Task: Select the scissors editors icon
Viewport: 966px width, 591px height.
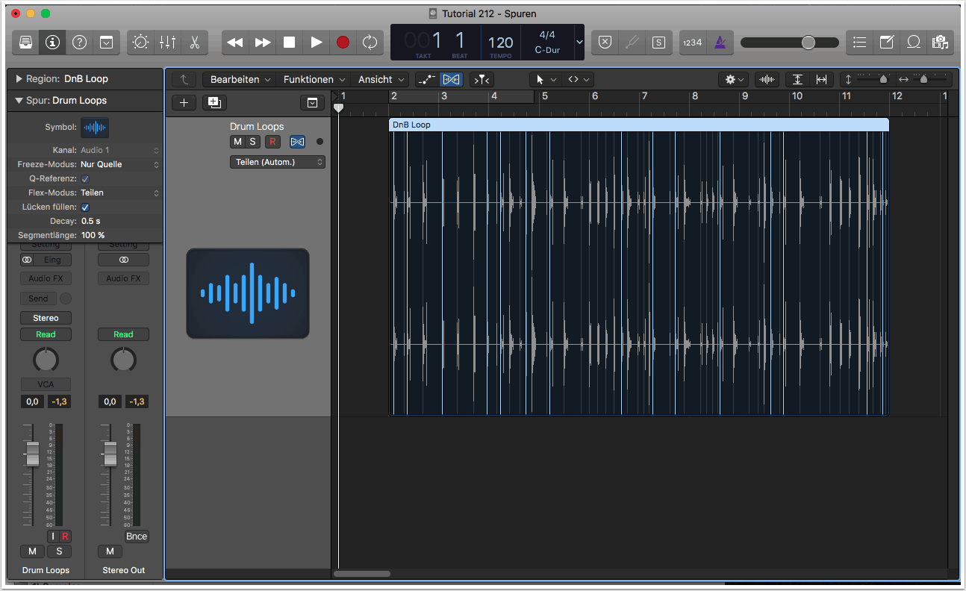Action: tap(194, 43)
